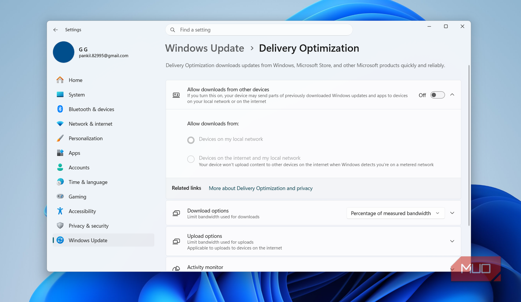Click the vertical scrollbar in Settings
Viewport: 521px width, 302px height.
469,145
